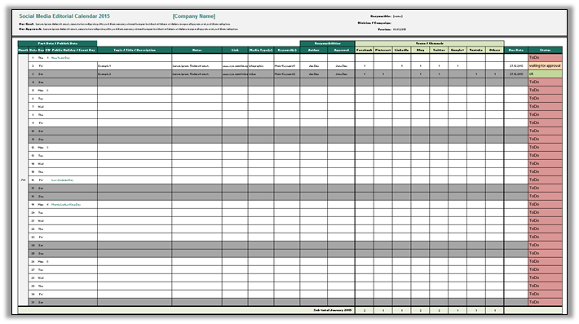This screenshot has height=324, width=579.
Task: Click the Notes column header
Action: point(197,50)
